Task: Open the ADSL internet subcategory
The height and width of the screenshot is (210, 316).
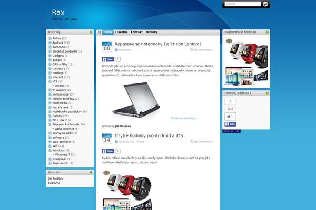Action: tap(65, 129)
